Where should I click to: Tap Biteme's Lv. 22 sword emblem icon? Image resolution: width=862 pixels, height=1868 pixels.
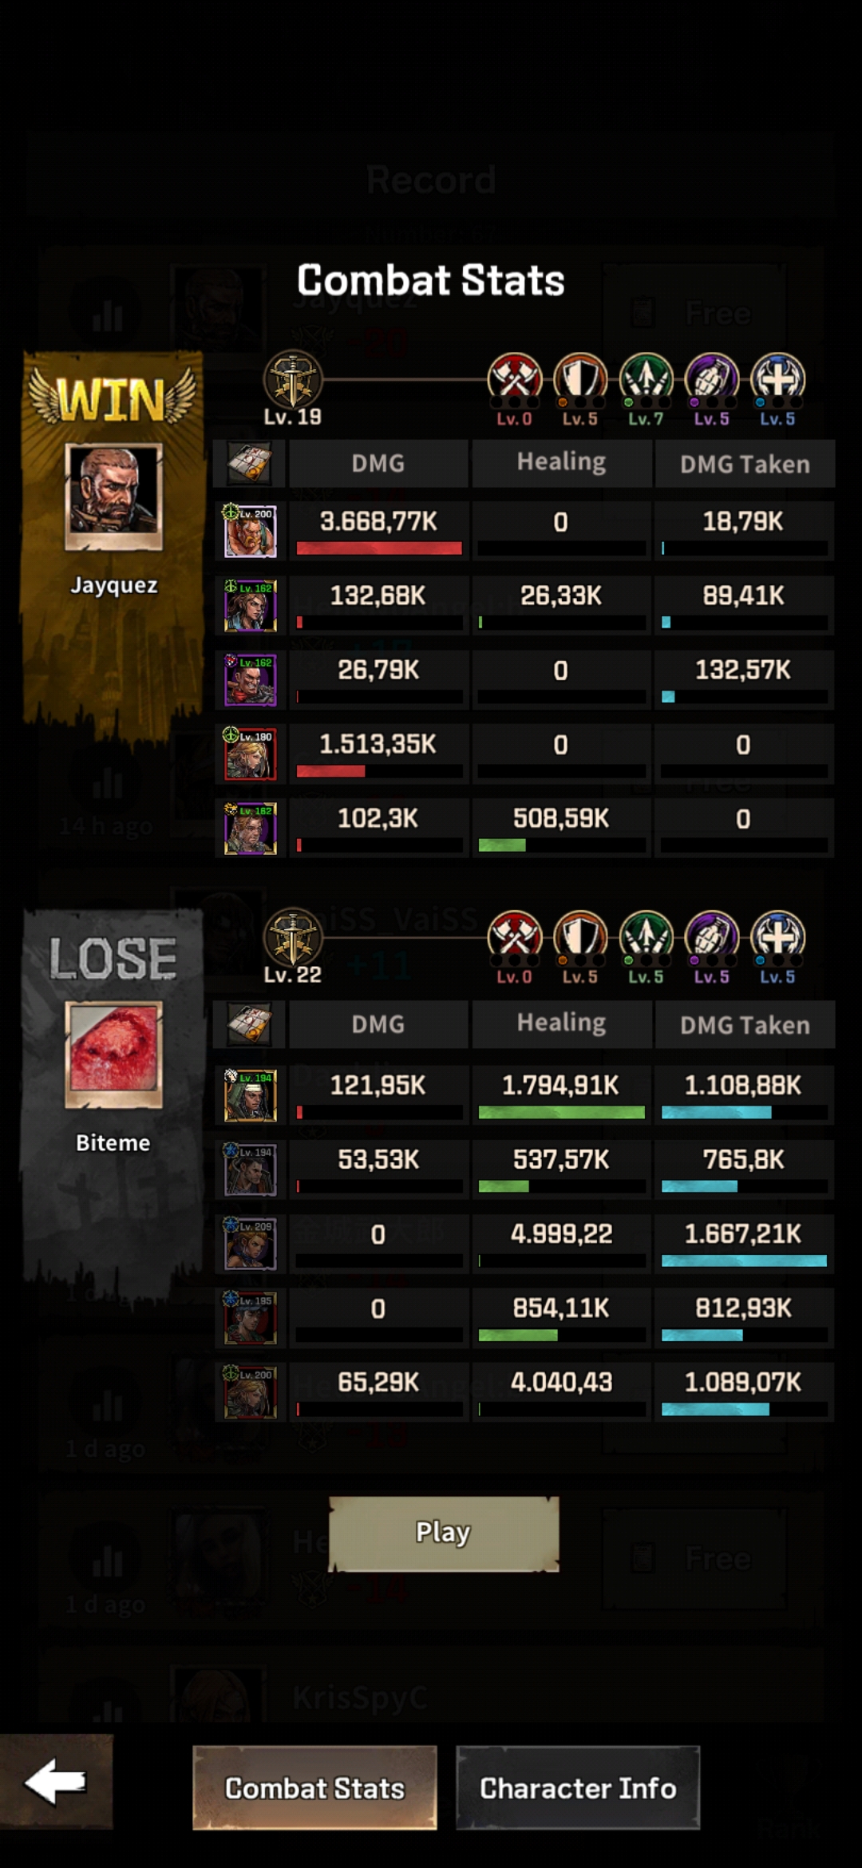[293, 937]
